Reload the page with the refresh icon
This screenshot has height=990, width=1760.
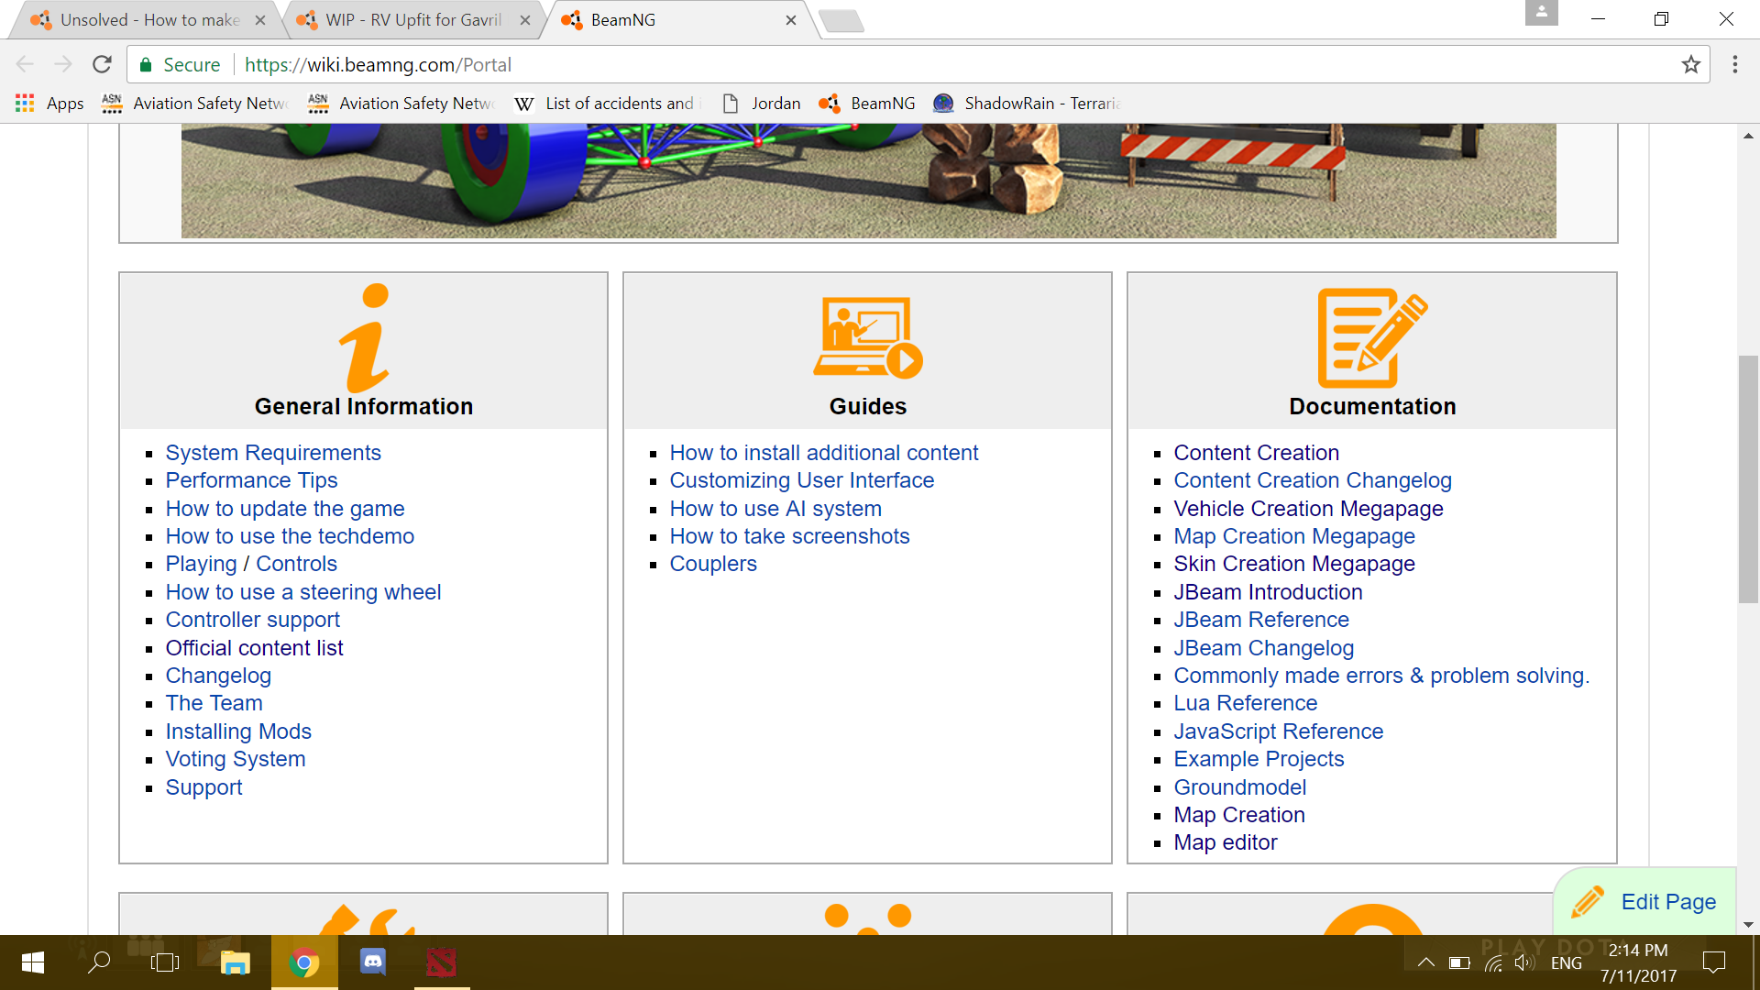(102, 64)
